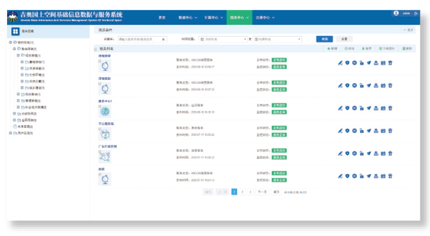Go to page 2 in pagination
This screenshot has width=430, height=236.
coord(242,192)
